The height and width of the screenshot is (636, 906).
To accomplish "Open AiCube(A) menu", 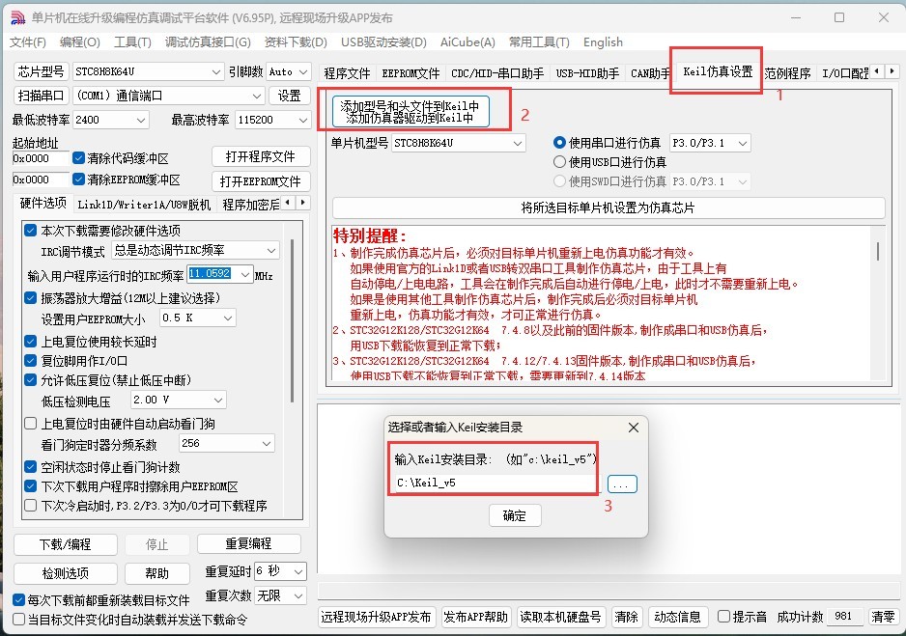I will [x=467, y=42].
